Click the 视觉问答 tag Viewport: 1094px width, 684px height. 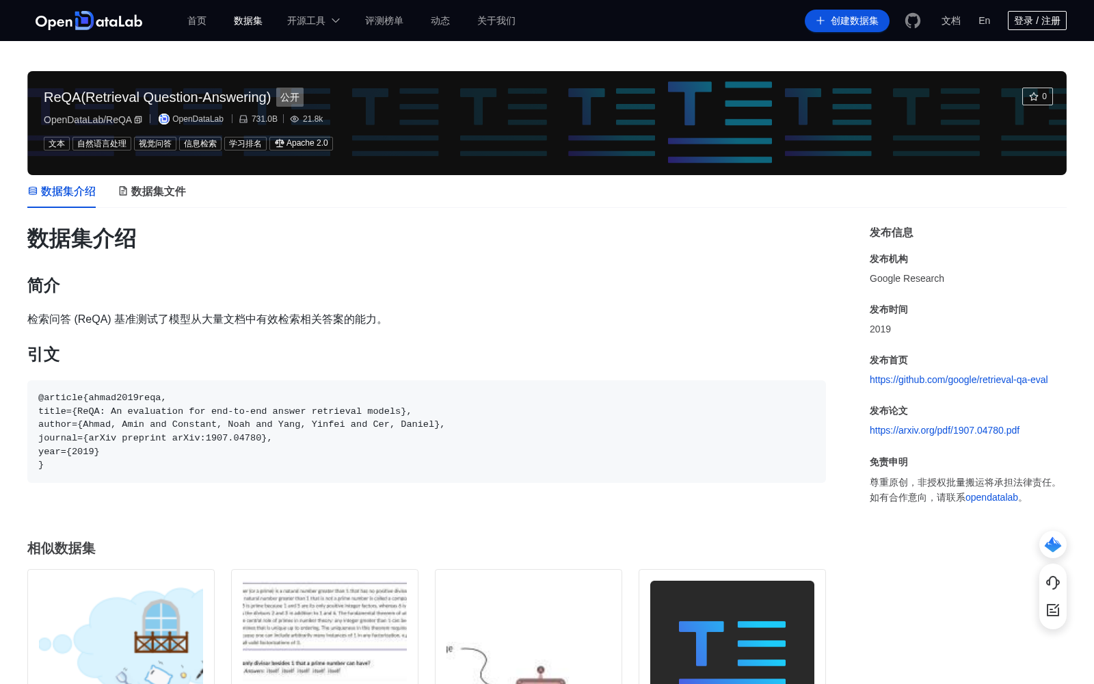[155, 144]
